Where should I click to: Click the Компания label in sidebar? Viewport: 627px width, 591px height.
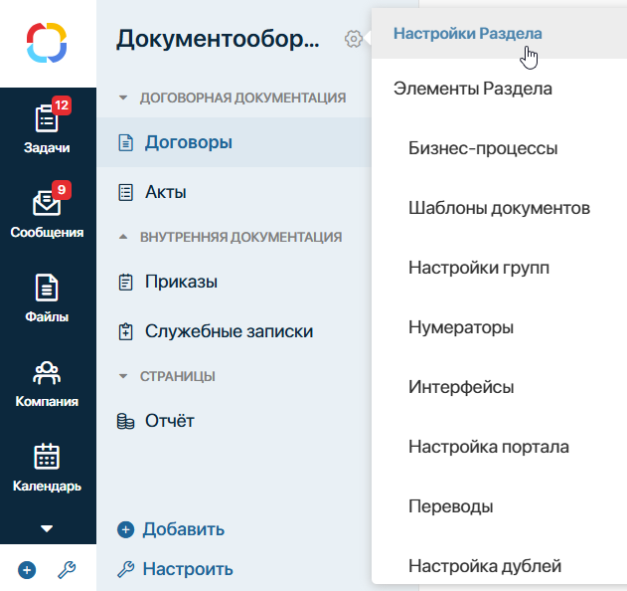coord(47,401)
